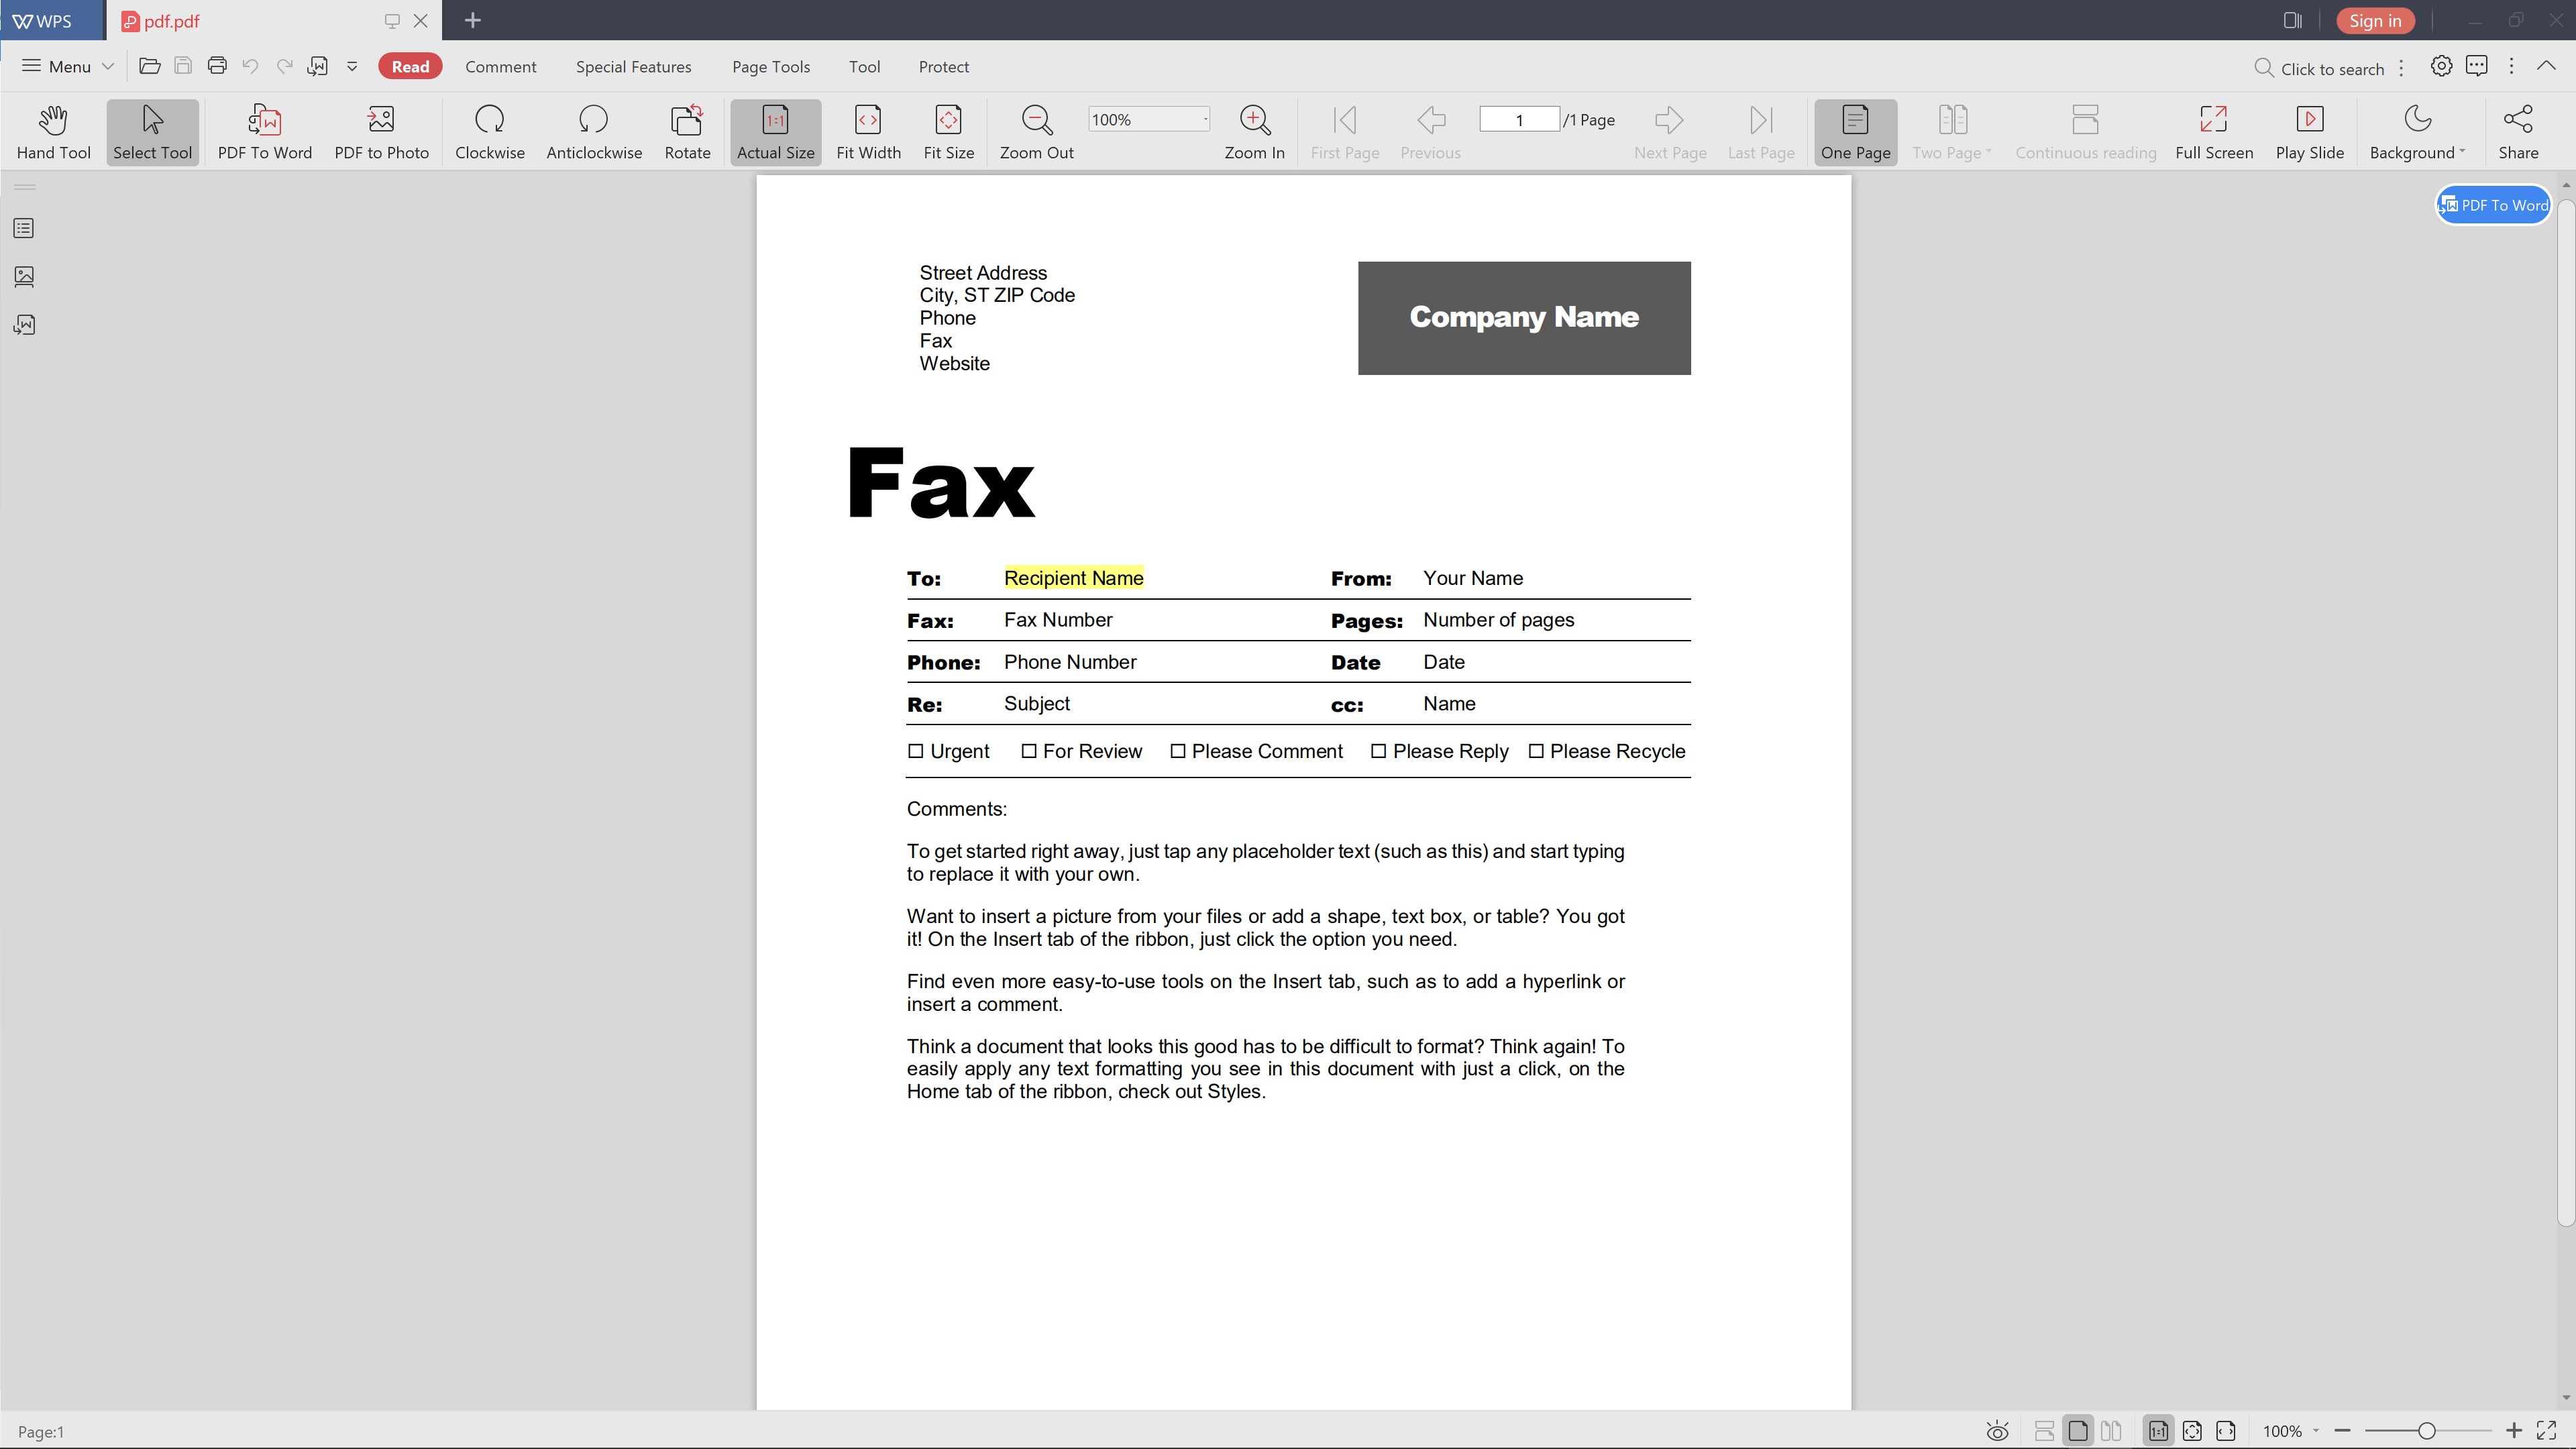
Task: Open the feedback chat bubble icon
Action: click(2477, 66)
